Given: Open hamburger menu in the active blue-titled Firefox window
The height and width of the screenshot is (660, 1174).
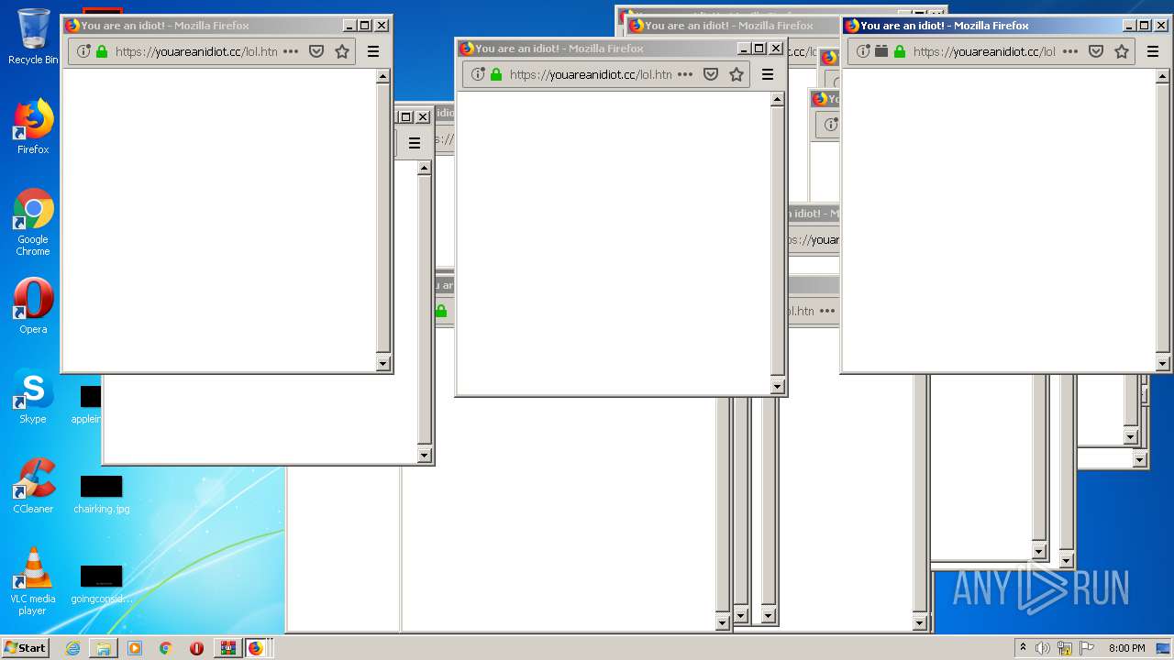Looking at the screenshot, I should click(x=1153, y=51).
